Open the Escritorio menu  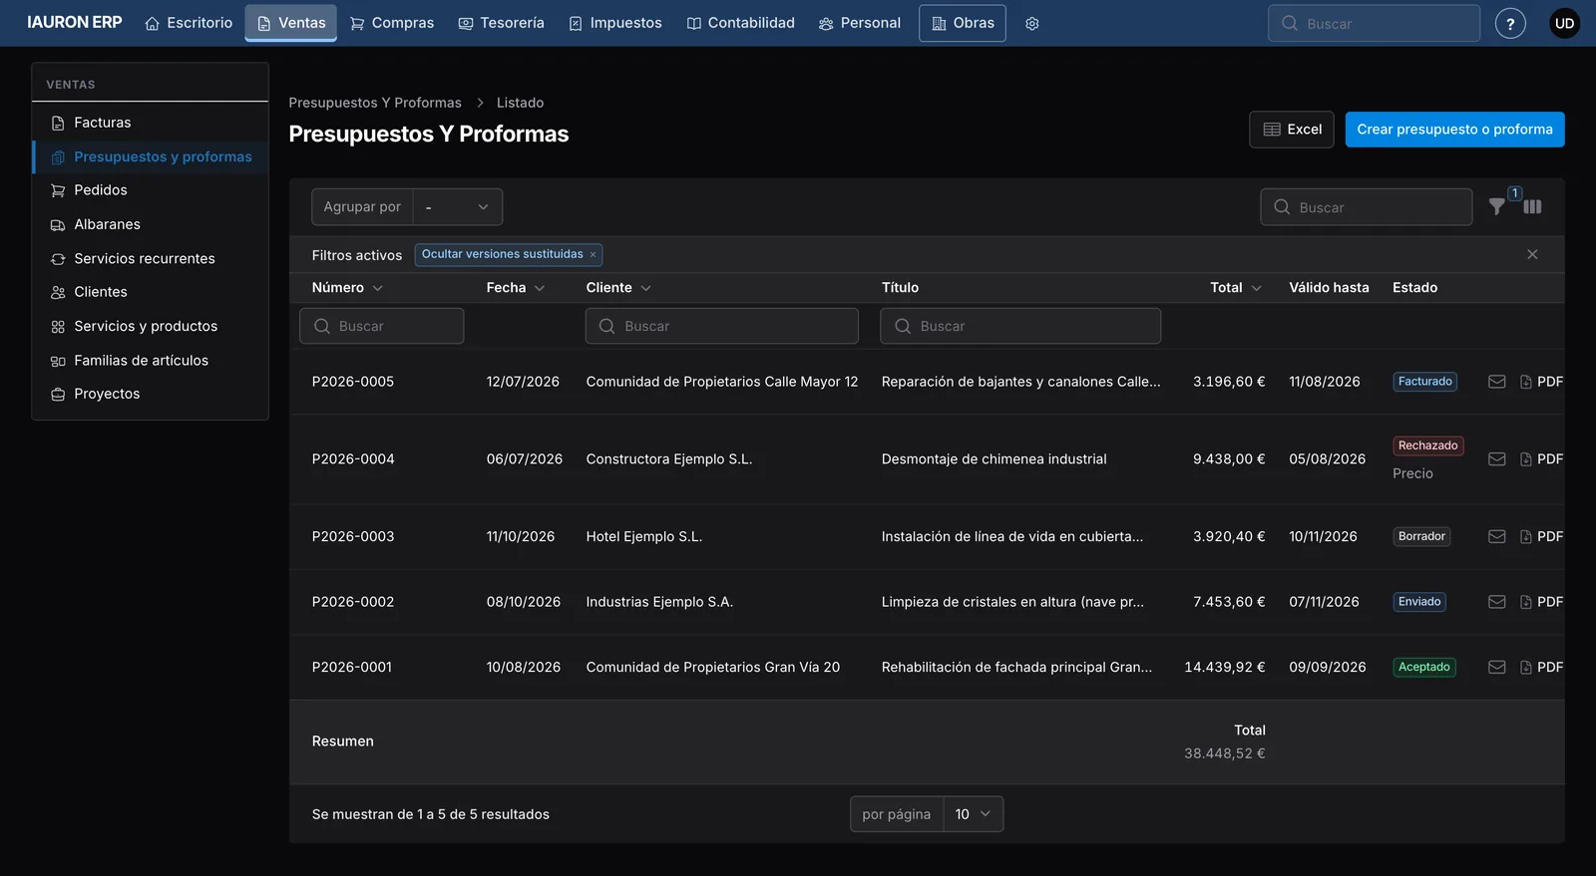(x=189, y=23)
